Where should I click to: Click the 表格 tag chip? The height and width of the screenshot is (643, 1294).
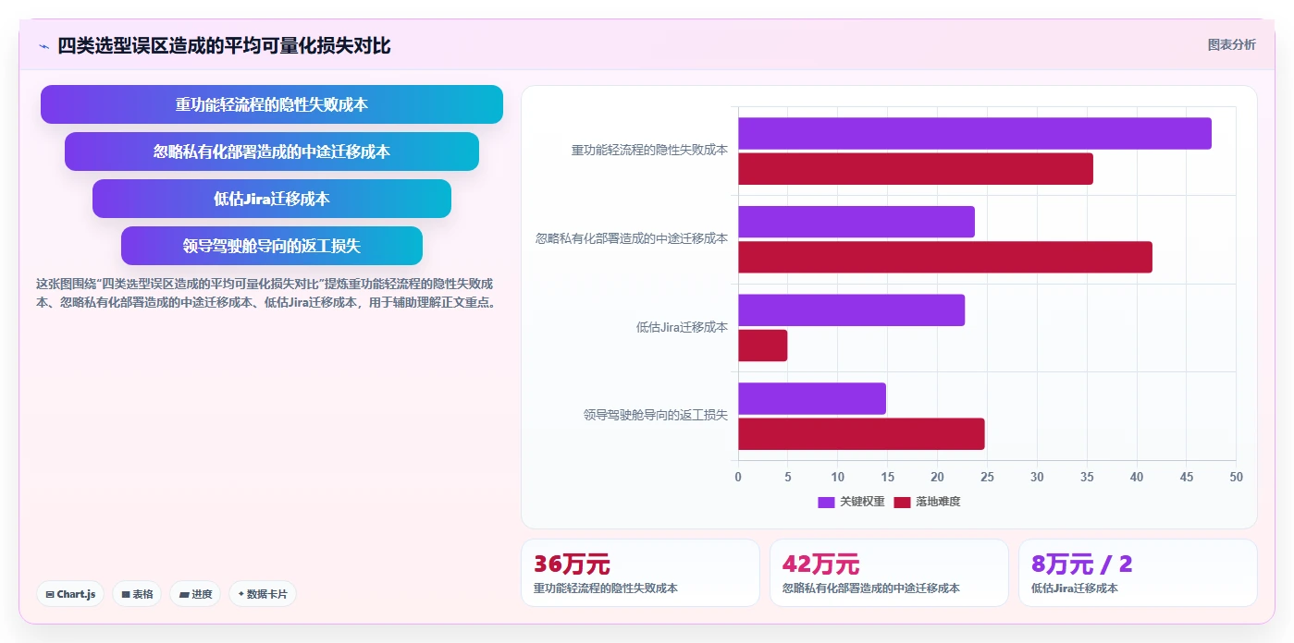coord(137,594)
